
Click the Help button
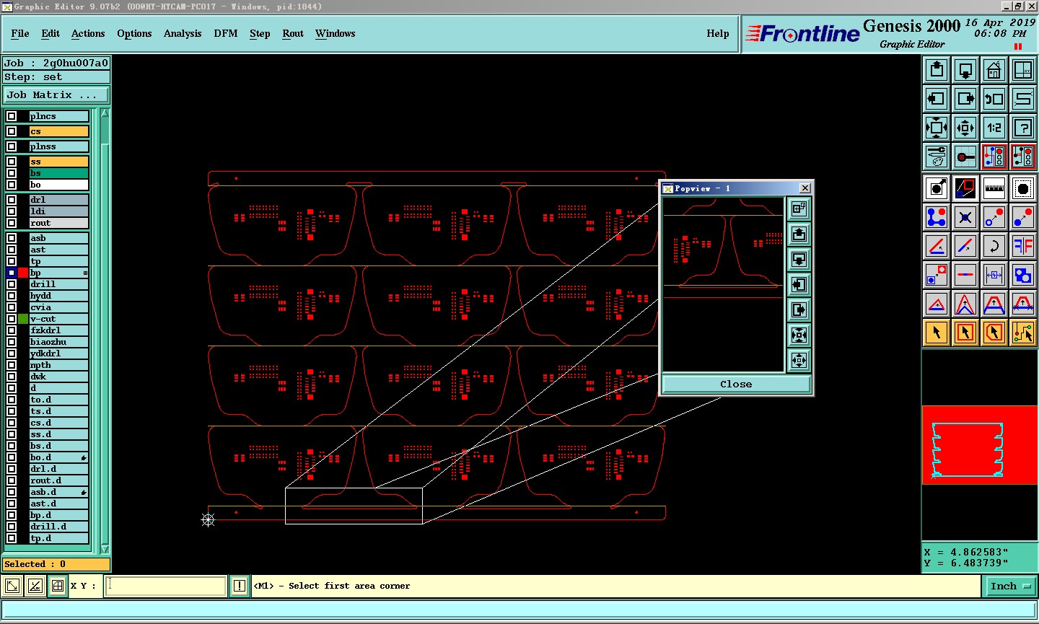pyautogui.click(x=718, y=33)
